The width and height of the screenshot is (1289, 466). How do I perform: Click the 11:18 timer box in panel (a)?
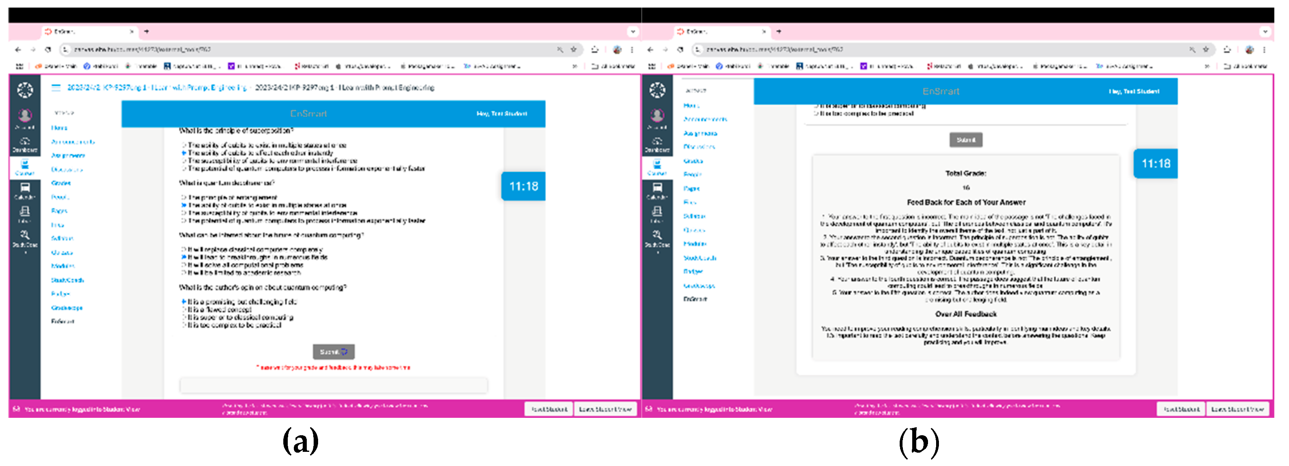pyautogui.click(x=523, y=186)
